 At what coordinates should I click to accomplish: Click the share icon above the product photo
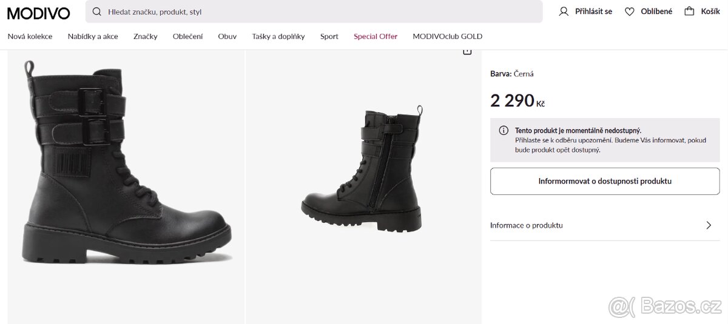[467, 52]
